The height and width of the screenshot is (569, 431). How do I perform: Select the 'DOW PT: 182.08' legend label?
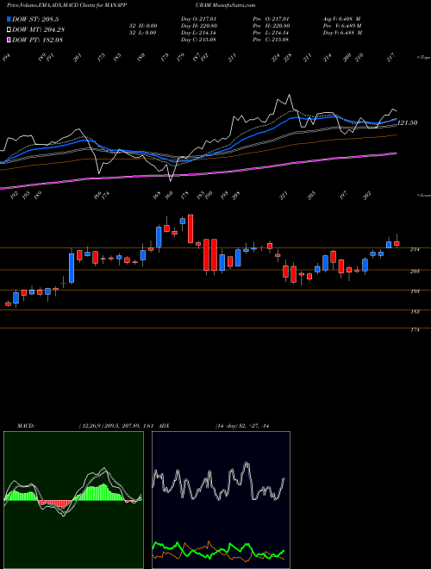point(38,40)
